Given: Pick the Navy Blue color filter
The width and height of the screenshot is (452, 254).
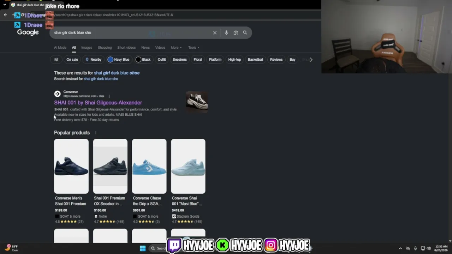Looking at the screenshot, I should (x=119, y=60).
